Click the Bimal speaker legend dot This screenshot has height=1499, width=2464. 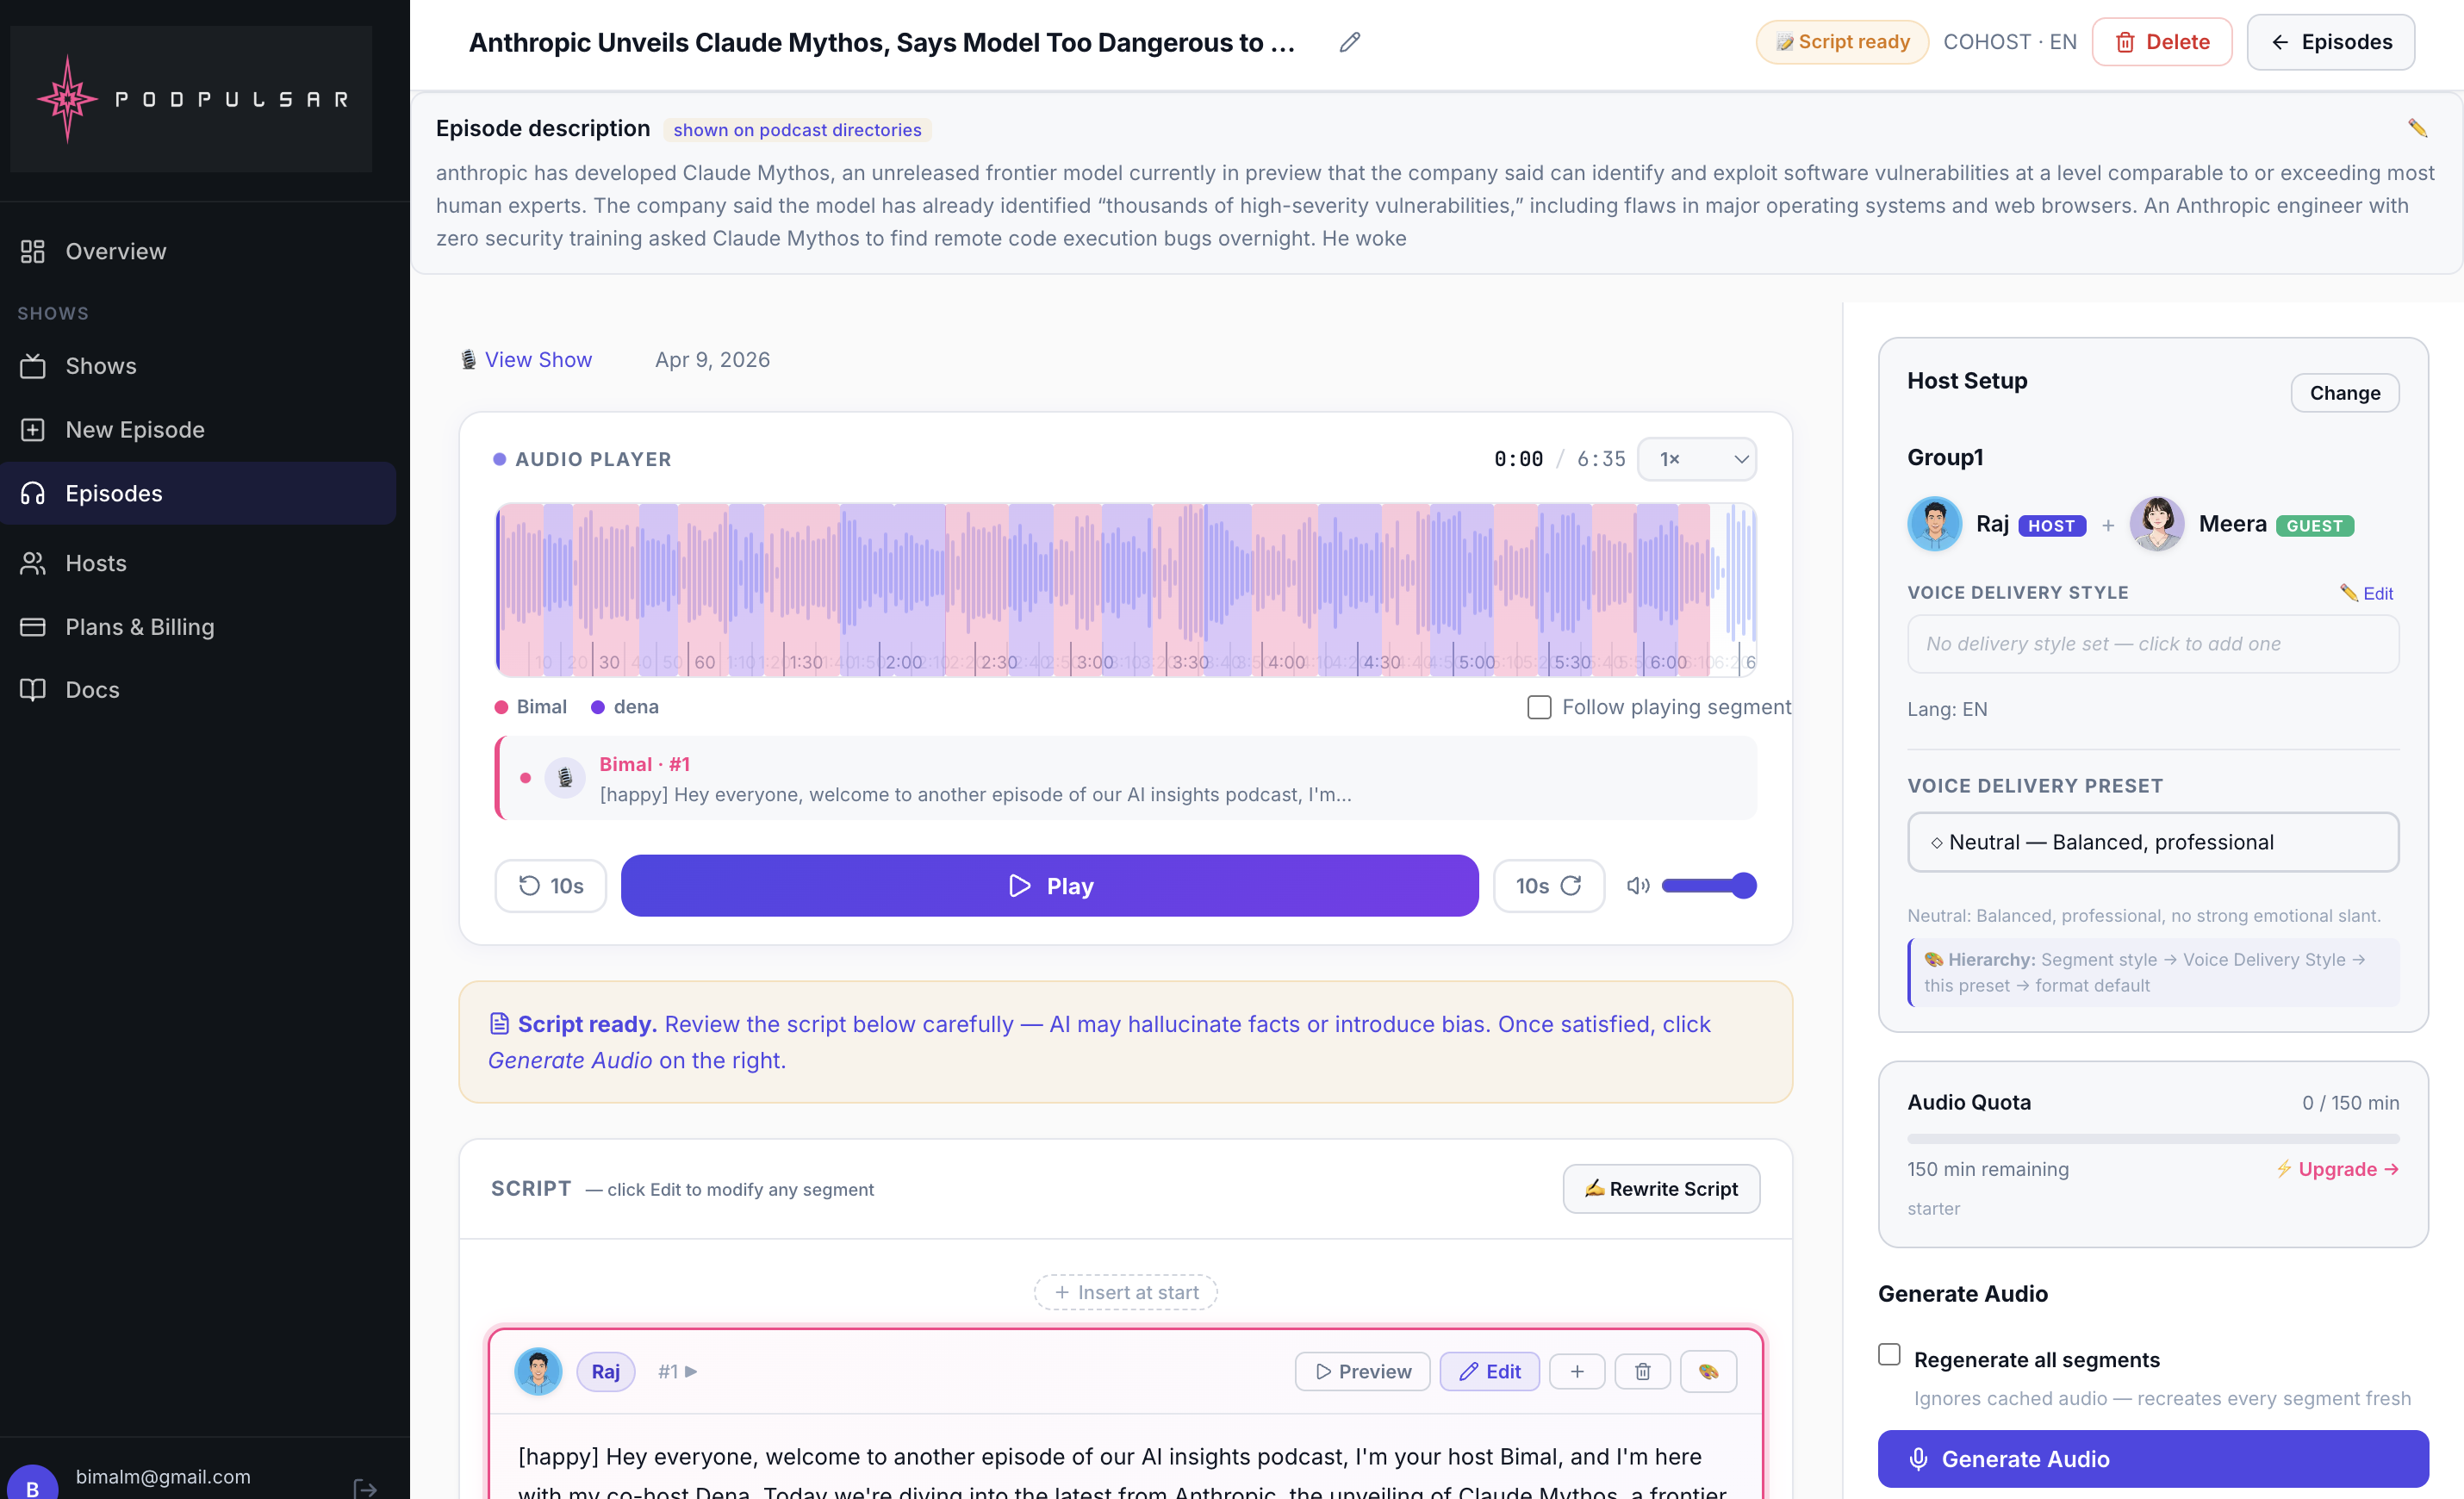pos(501,707)
